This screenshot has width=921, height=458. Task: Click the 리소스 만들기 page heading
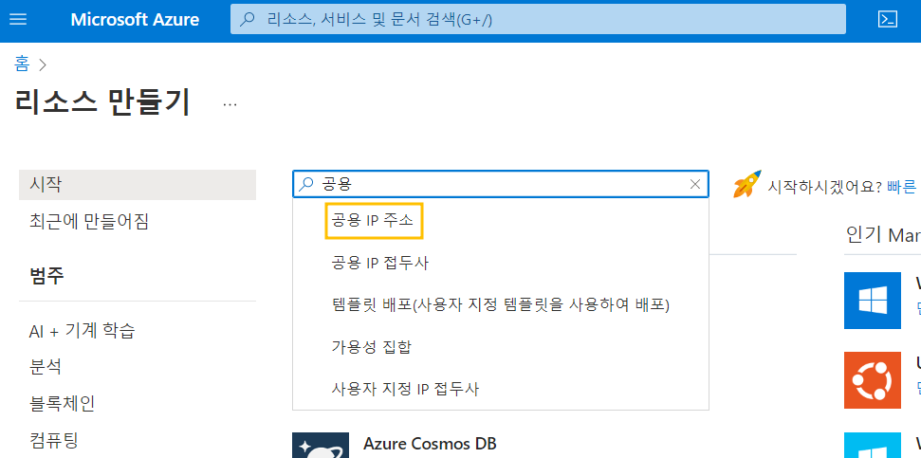coord(102,102)
